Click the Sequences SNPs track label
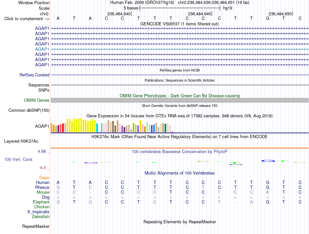 tap(39, 87)
